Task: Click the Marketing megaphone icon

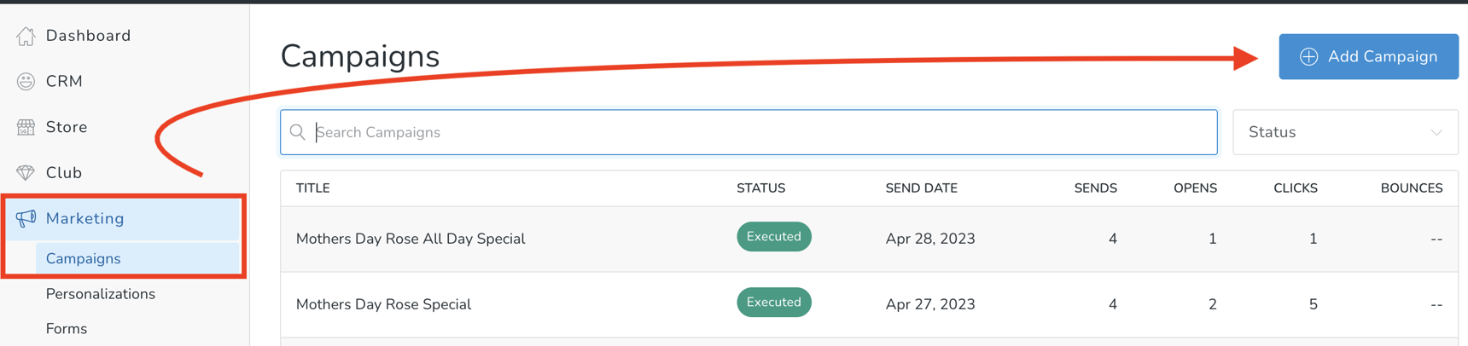Action: pyautogui.click(x=26, y=218)
